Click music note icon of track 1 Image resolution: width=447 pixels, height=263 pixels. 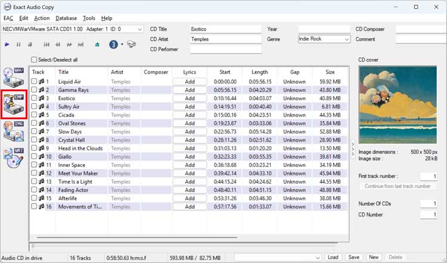[42, 81]
